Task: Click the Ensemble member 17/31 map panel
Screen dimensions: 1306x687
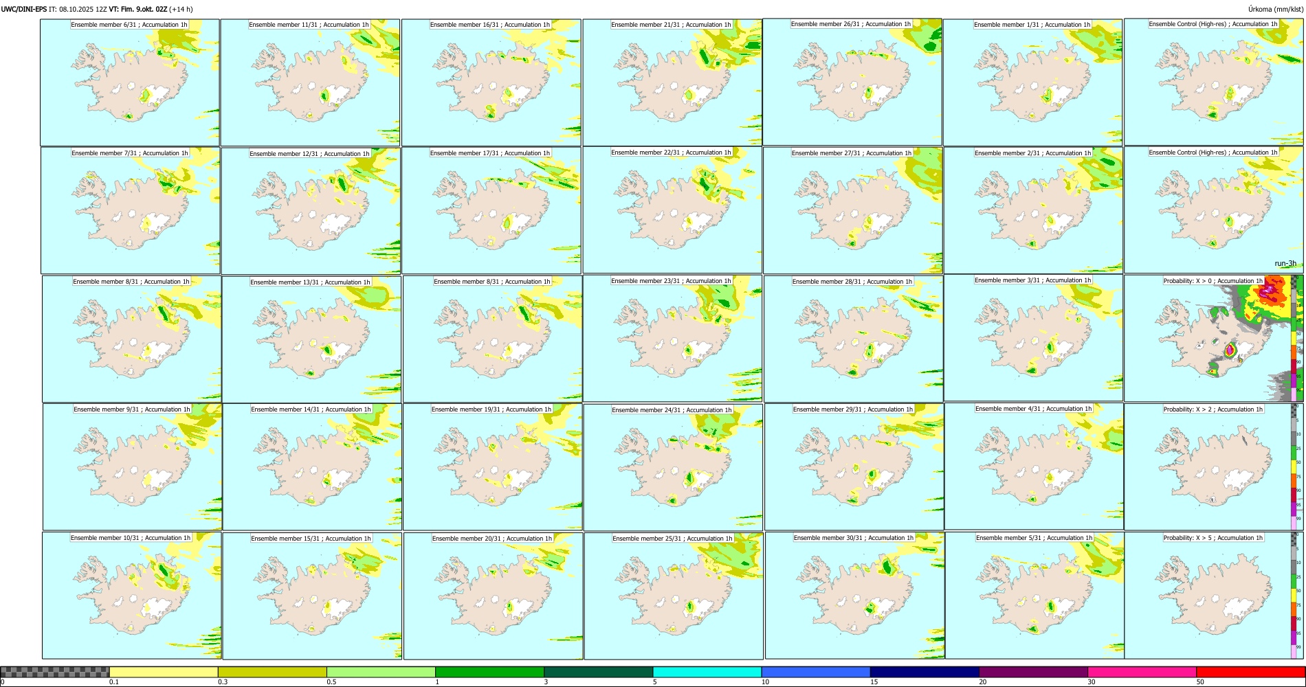Action: click(x=491, y=211)
